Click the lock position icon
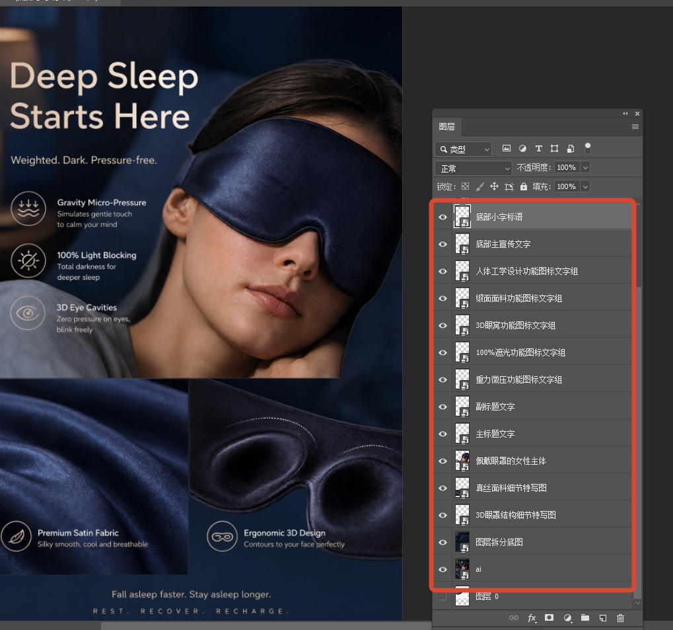Viewport: 673px width, 630px height. click(x=495, y=186)
